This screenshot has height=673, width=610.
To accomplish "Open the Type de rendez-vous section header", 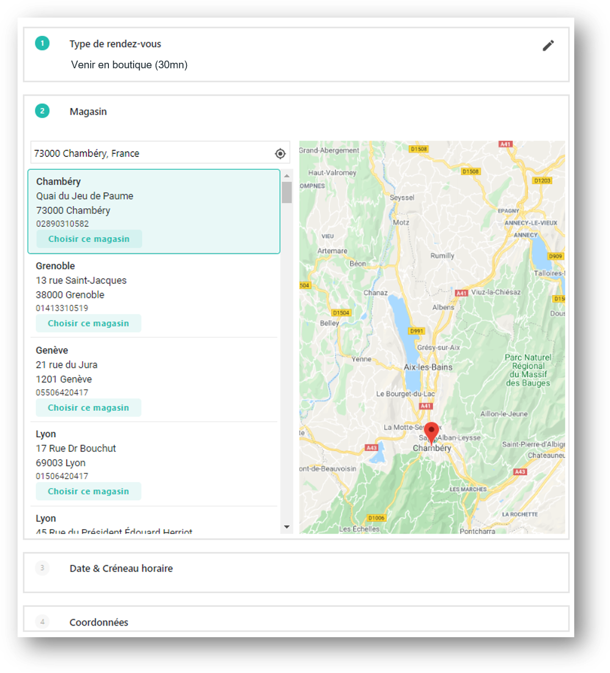I will click(x=116, y=44).
